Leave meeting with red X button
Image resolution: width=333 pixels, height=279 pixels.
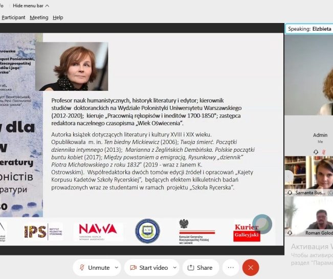(x=251, y=268)
